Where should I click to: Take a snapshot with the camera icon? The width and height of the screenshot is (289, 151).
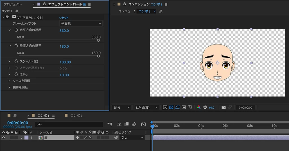coord(223,107)
